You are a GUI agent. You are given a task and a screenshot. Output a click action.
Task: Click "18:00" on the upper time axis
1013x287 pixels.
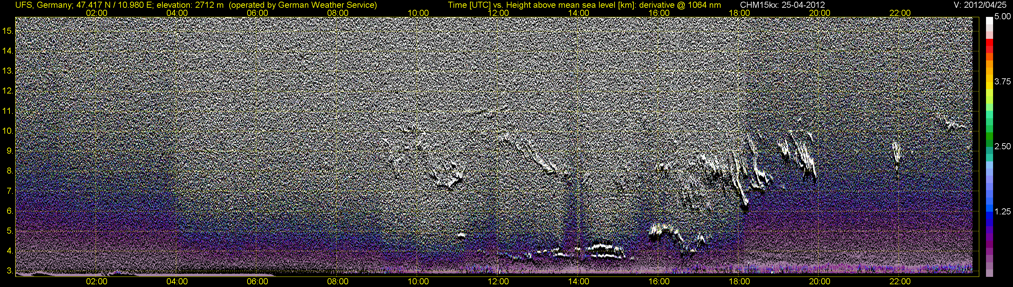click(739, 13)
